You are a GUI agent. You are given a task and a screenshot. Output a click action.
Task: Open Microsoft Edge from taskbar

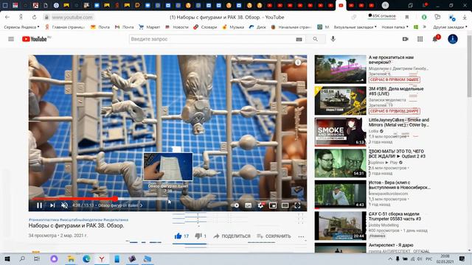(86, 258)
